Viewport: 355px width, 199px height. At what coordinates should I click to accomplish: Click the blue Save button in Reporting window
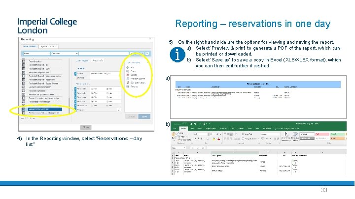click(144, 116)
